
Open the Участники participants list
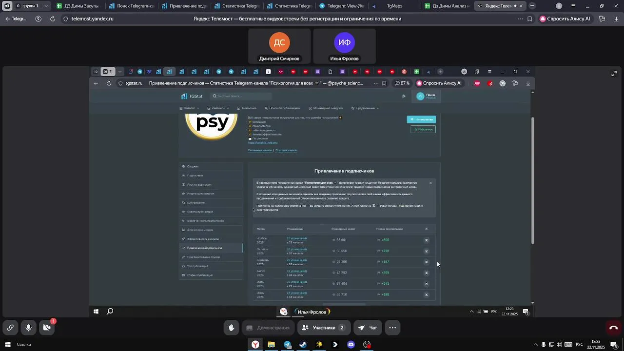point(323,328)
